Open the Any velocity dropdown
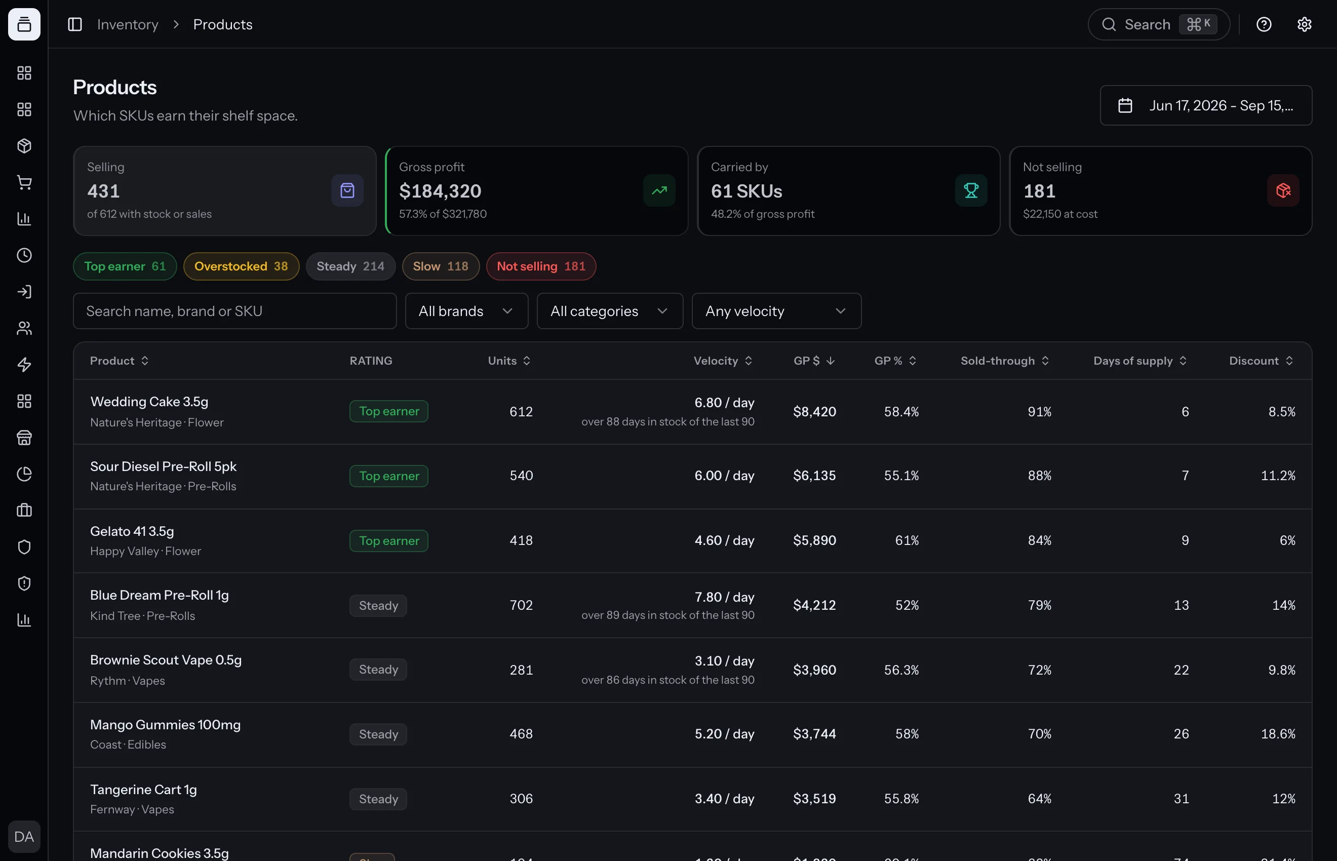Screen dimensions: 1337x861 (776, 311)
